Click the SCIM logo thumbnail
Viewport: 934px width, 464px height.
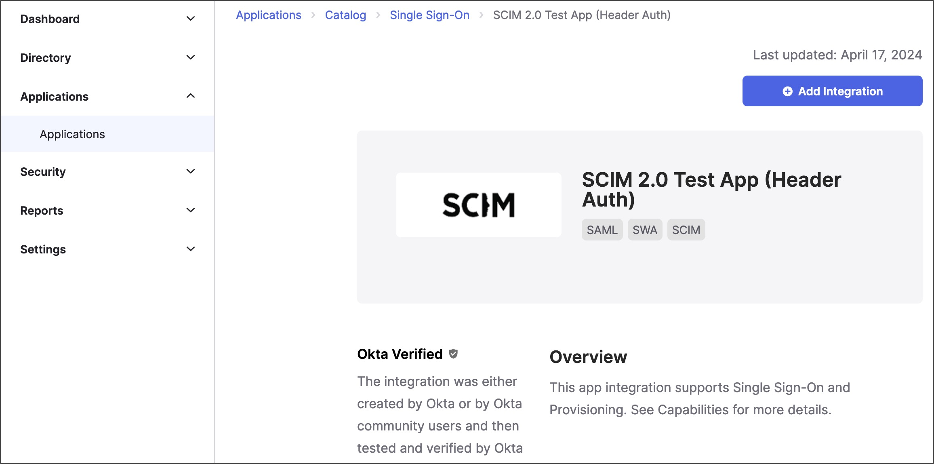478,205
